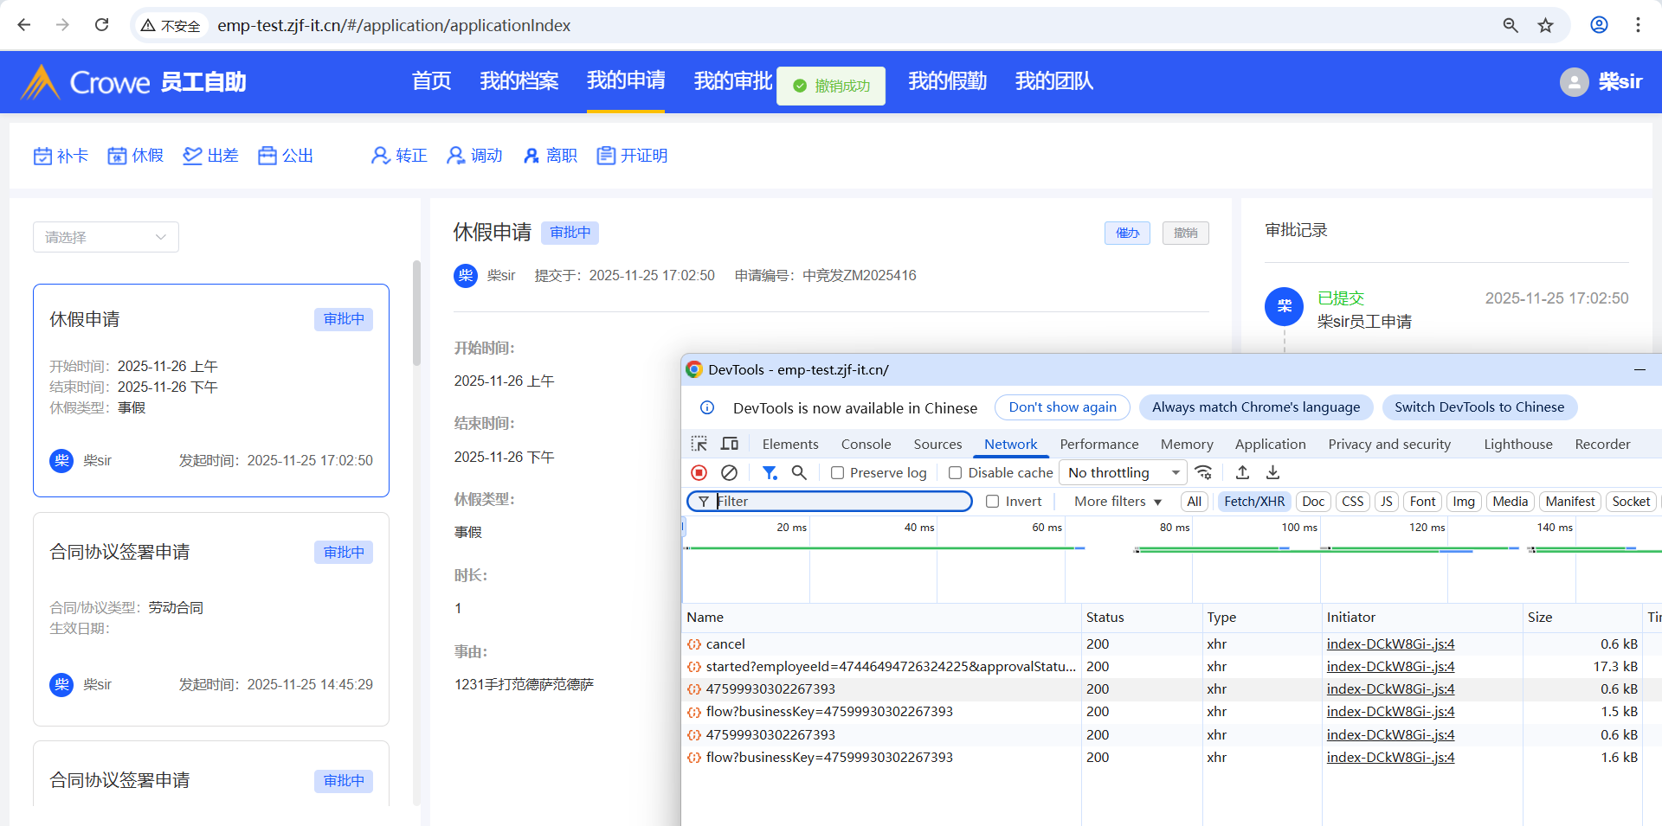The width and height of the screenshot is (1662, 826).
Task: Open the search magnifier in the Network panel
Action: (799, 472)
